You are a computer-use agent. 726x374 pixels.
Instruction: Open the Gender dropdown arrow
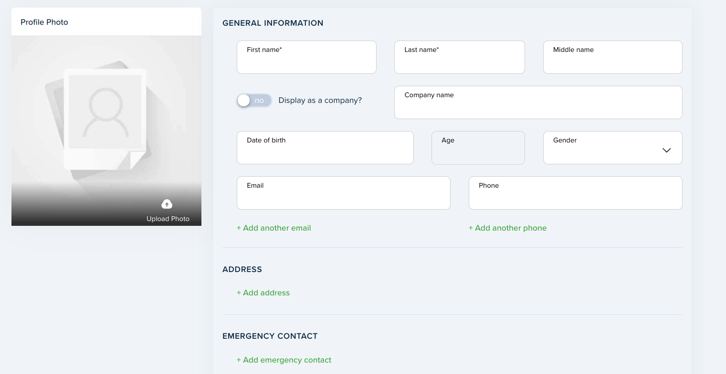pos(666,150)
